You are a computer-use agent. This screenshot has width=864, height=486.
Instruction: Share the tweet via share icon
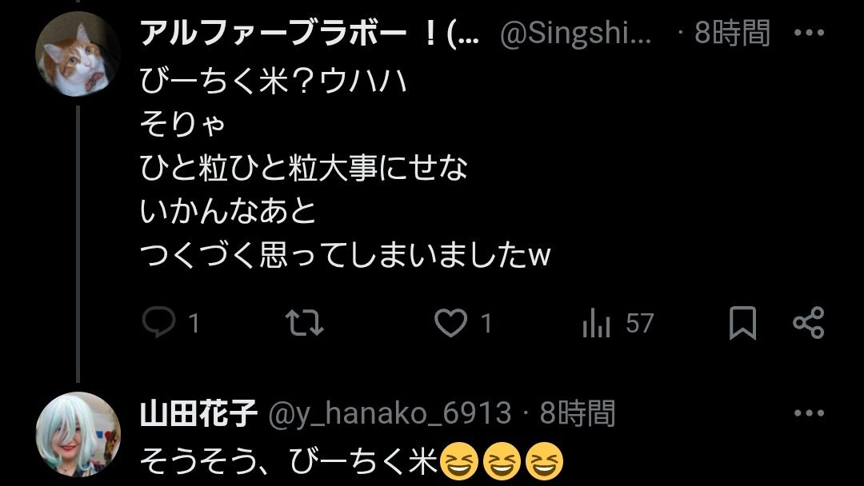[x=808, y=322]
